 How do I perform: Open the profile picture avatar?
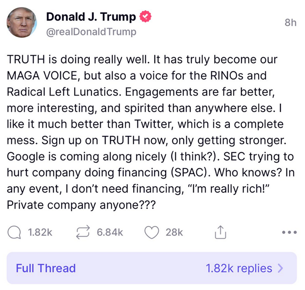pyautogui.click(x=21, y=22)
